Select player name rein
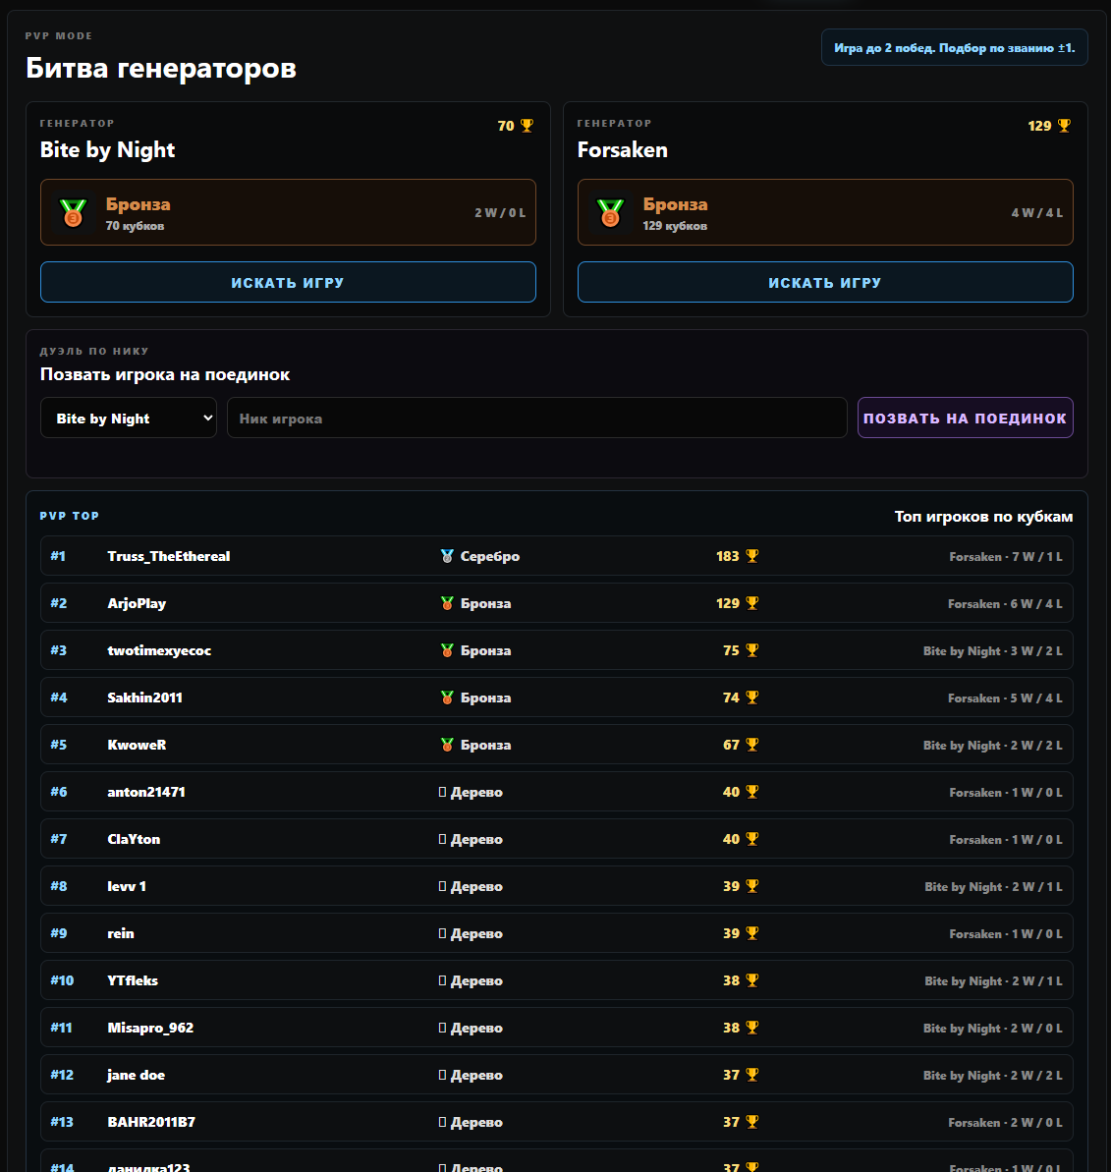1111x1172 pixels. point(121,933)
